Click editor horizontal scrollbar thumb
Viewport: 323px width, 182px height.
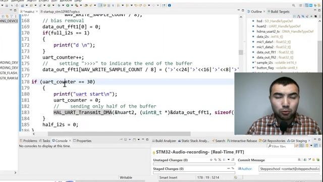(119, 134)
